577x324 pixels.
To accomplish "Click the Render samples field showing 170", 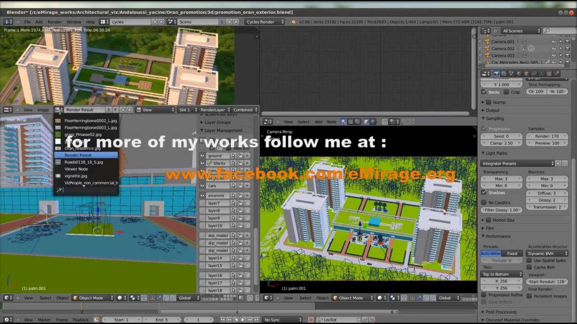I will tap(547, 136).
